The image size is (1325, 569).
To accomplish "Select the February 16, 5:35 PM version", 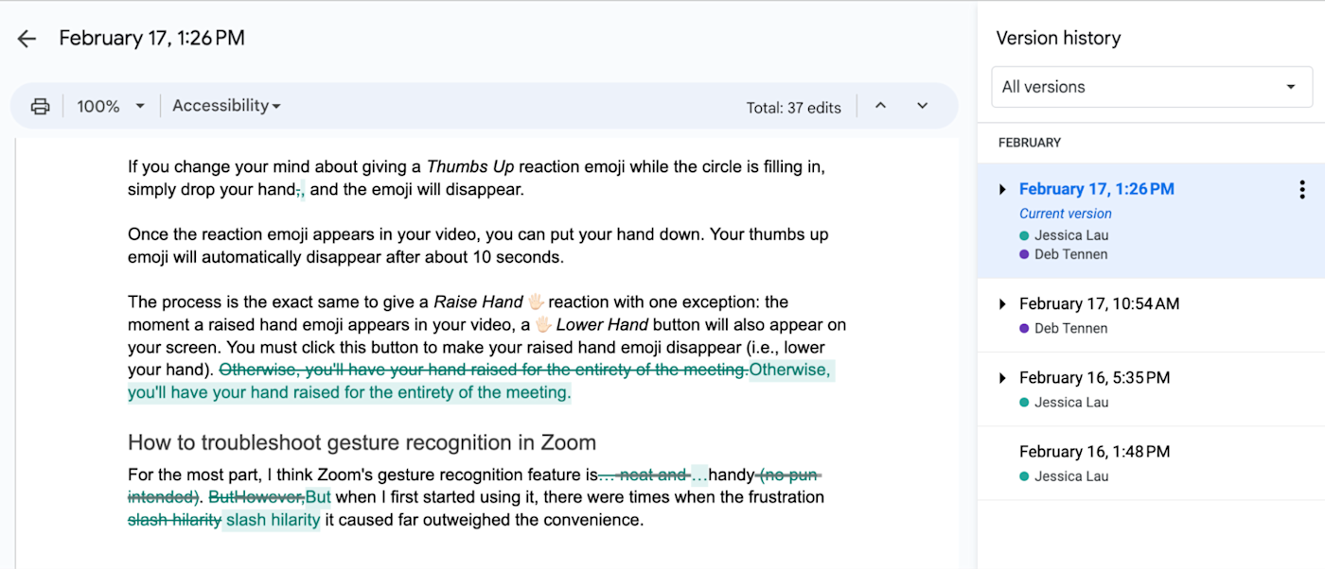I will tap(1094, 378).
